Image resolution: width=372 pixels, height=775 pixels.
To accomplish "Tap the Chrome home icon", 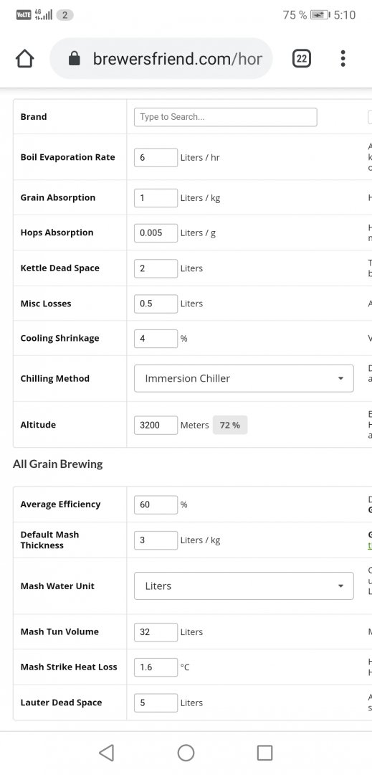I will click(24, 59).
